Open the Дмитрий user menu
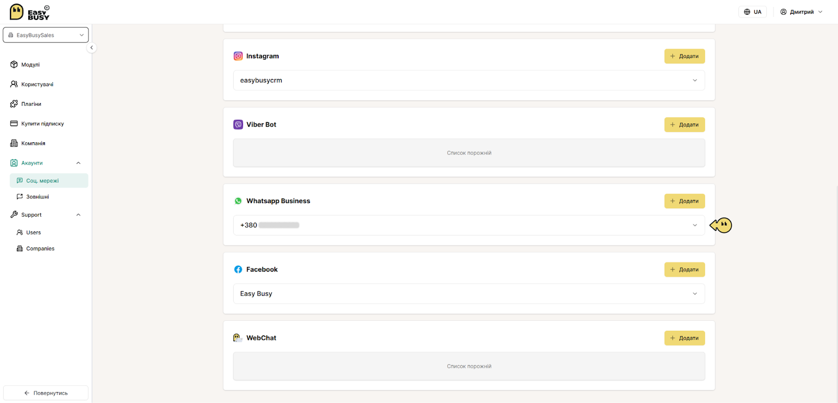 (x=801, y=12)
